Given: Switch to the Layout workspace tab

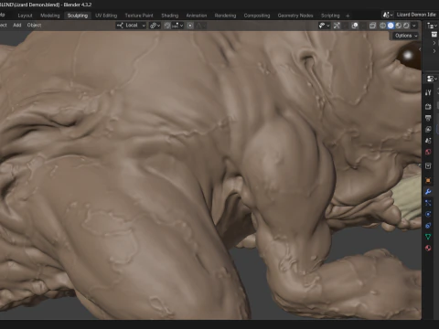Looking at the screenshot, I should 25,16.
